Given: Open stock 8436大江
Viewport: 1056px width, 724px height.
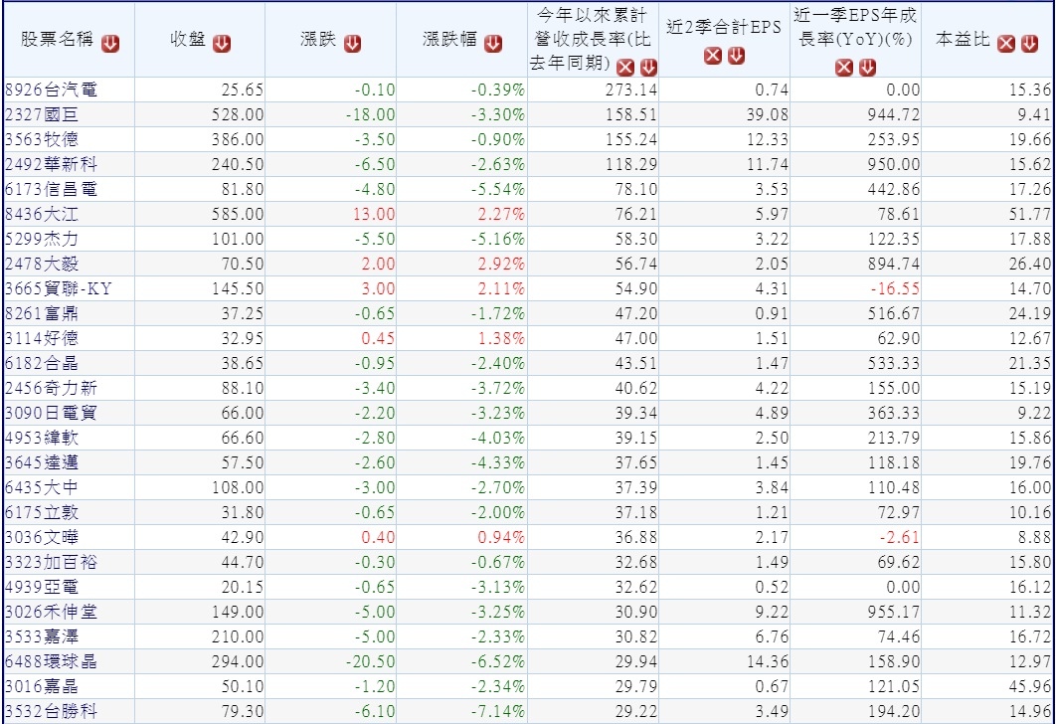Looking at the screenshot, I should coord(42,214).
